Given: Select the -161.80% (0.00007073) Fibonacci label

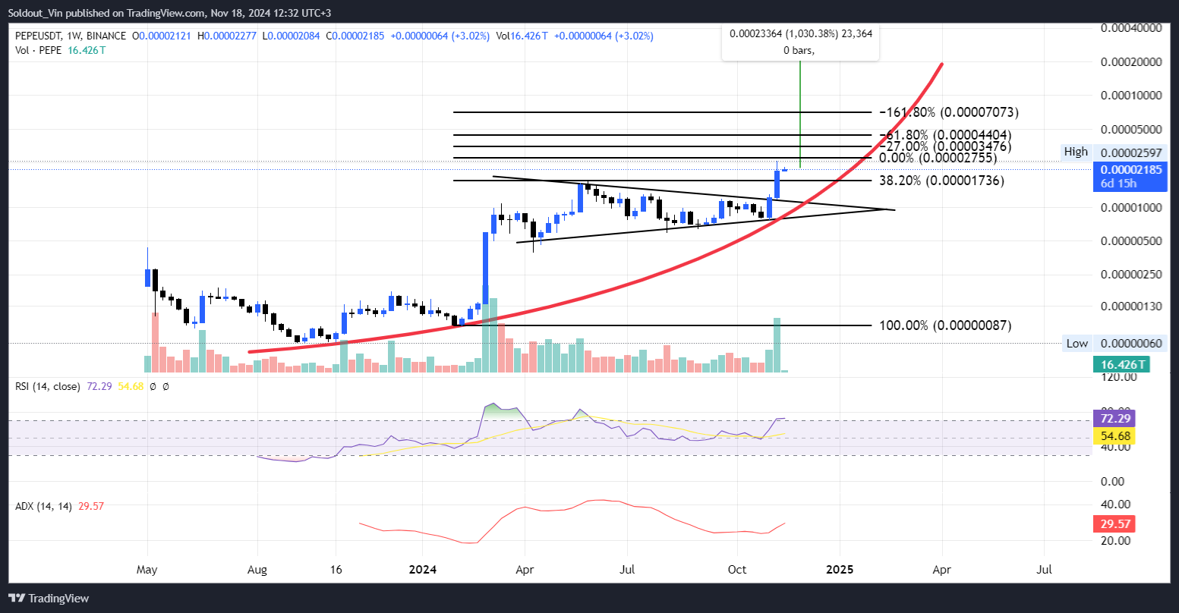Looking at the screenshot, I should click(948, 112).
